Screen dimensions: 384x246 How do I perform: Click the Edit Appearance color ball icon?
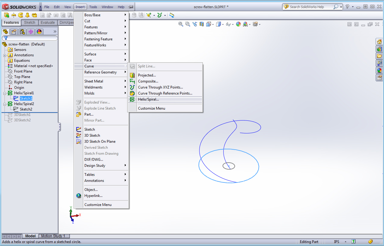coord(238,24)
